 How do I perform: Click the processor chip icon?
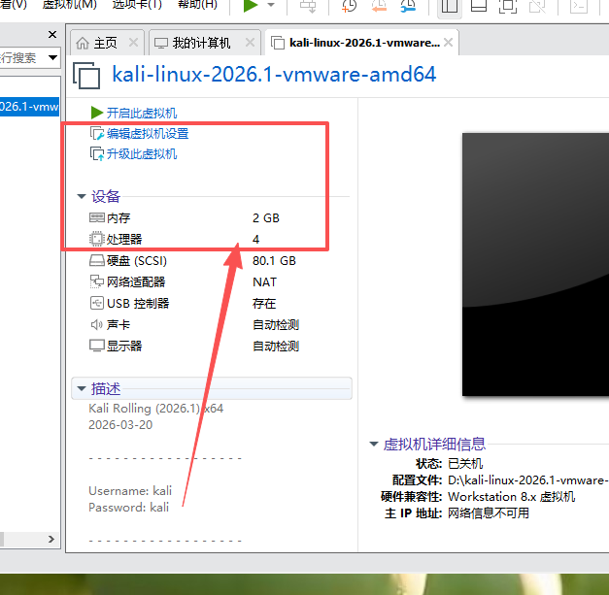(x=96, y=239)
